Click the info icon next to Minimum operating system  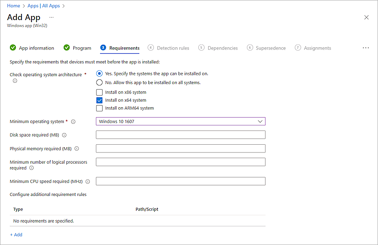(73, 122)
